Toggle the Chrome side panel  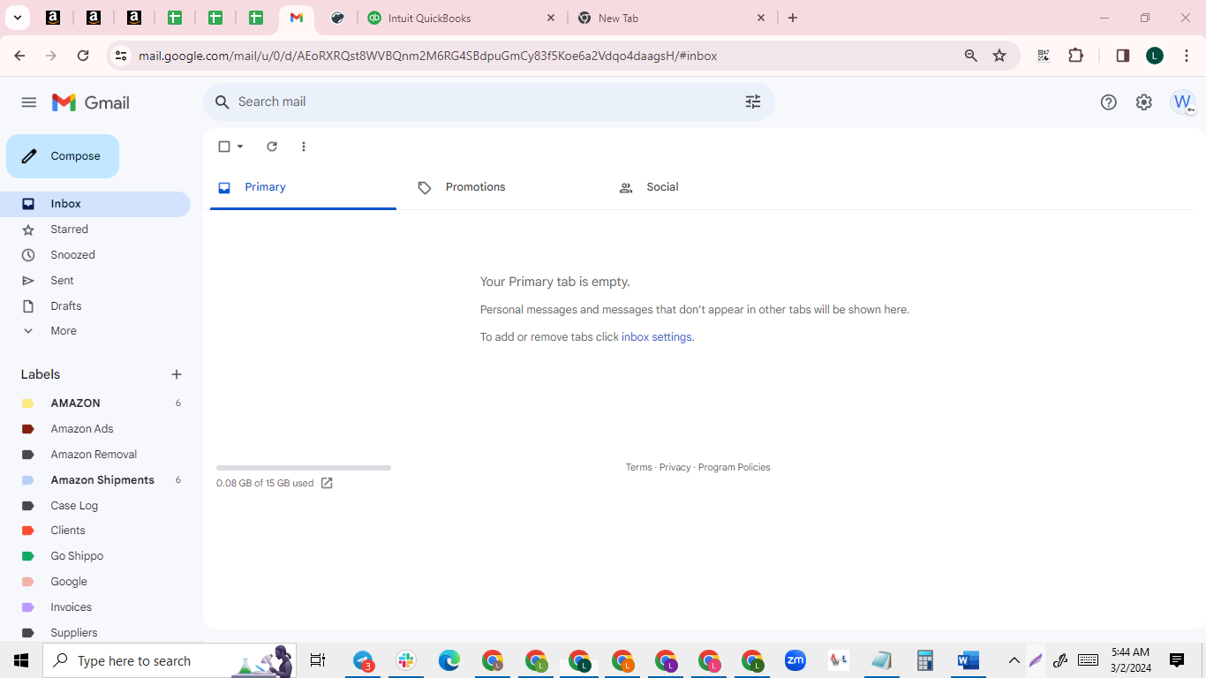pyautogui.click(x=1123, y=56)
